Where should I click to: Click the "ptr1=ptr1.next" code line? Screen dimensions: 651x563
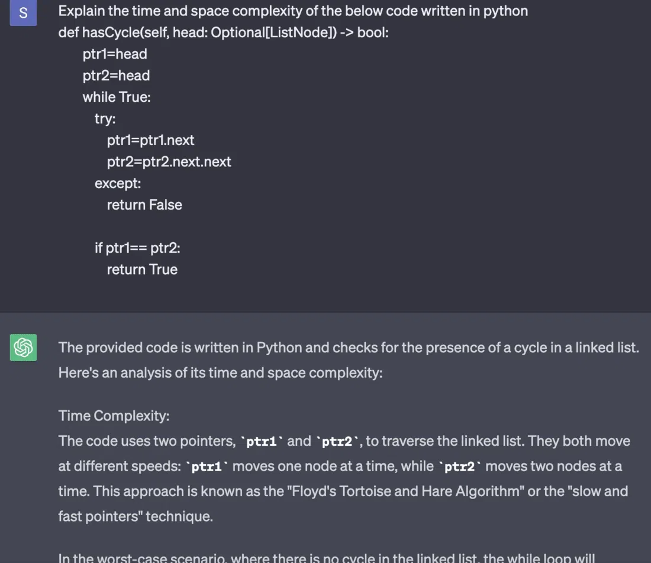point(150,140)
